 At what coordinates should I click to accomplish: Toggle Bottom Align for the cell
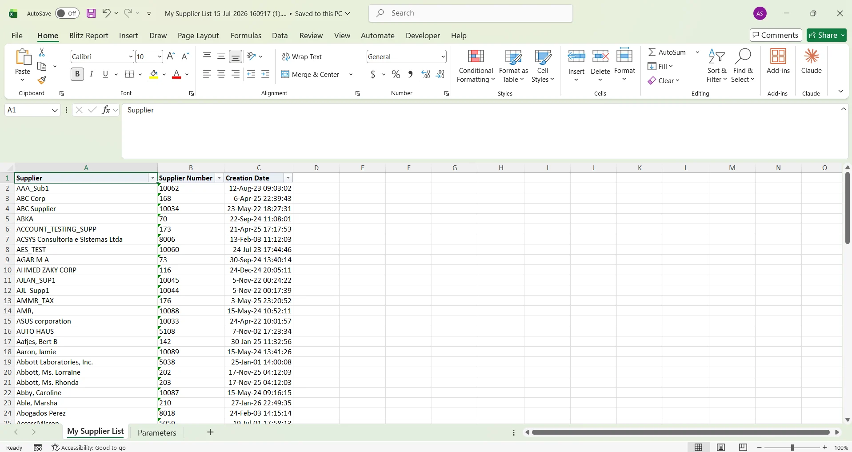(x=236, y=56)
